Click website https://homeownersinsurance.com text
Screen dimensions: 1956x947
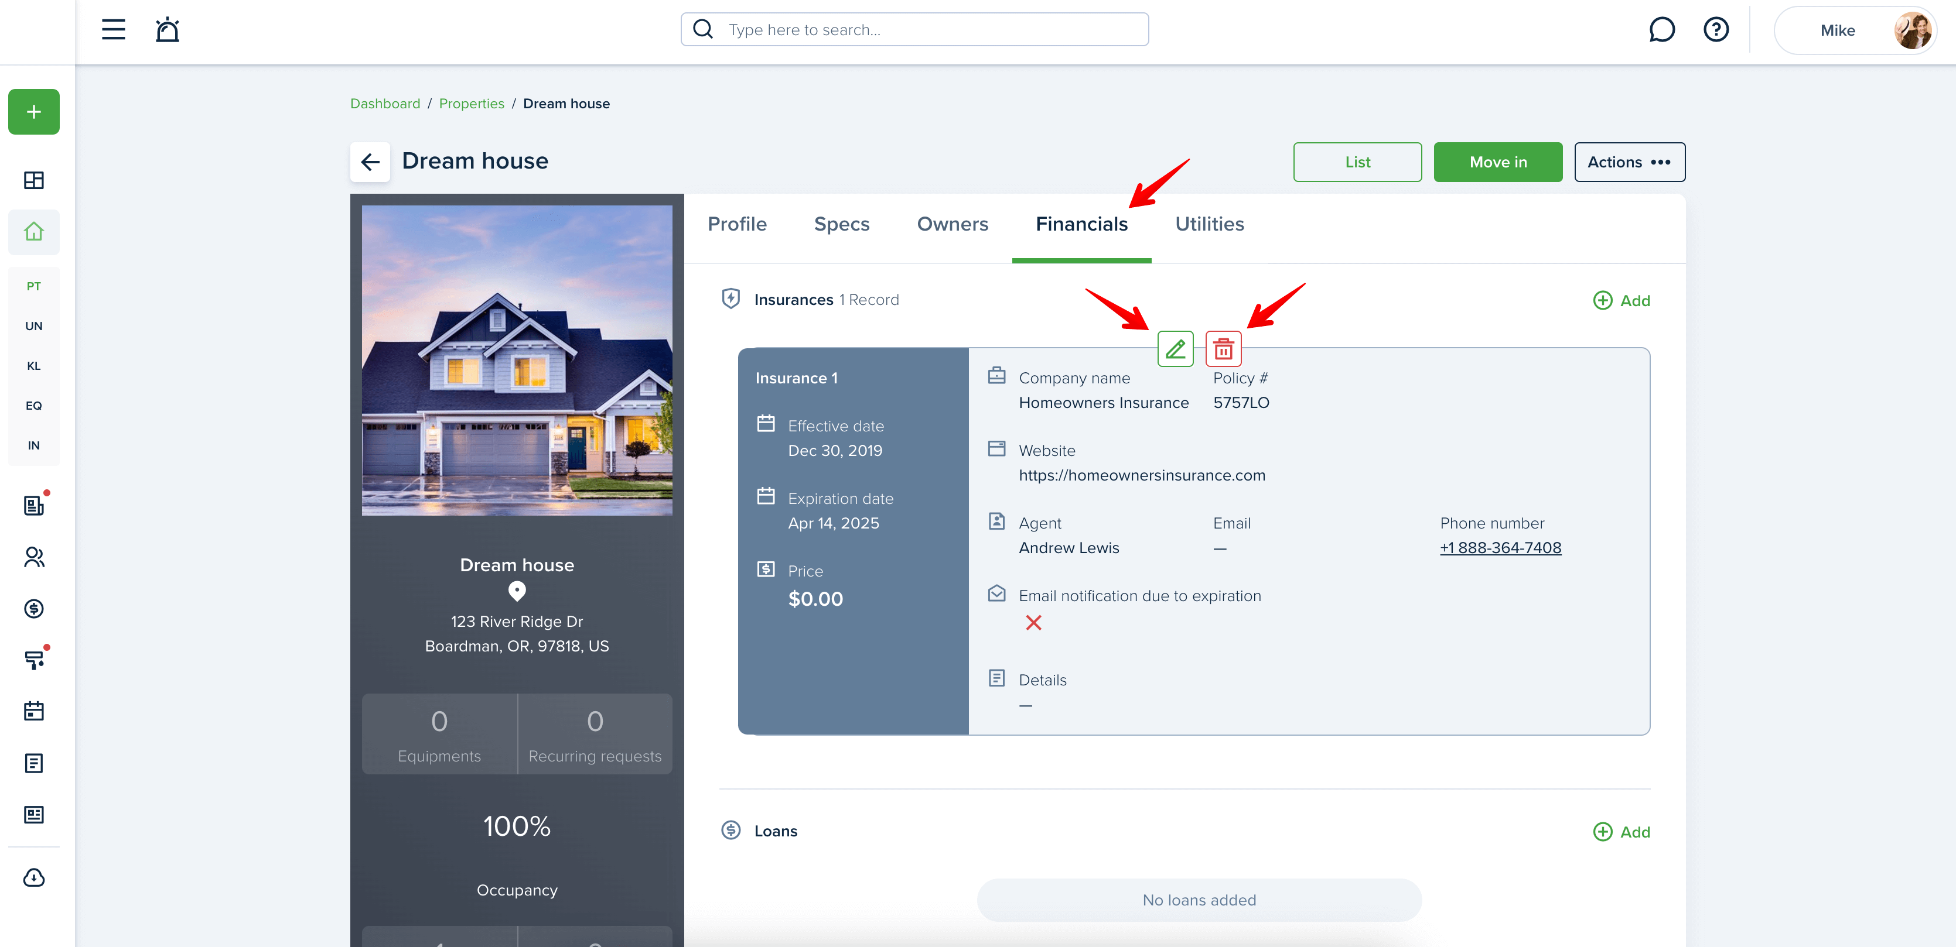[1142, 475]
